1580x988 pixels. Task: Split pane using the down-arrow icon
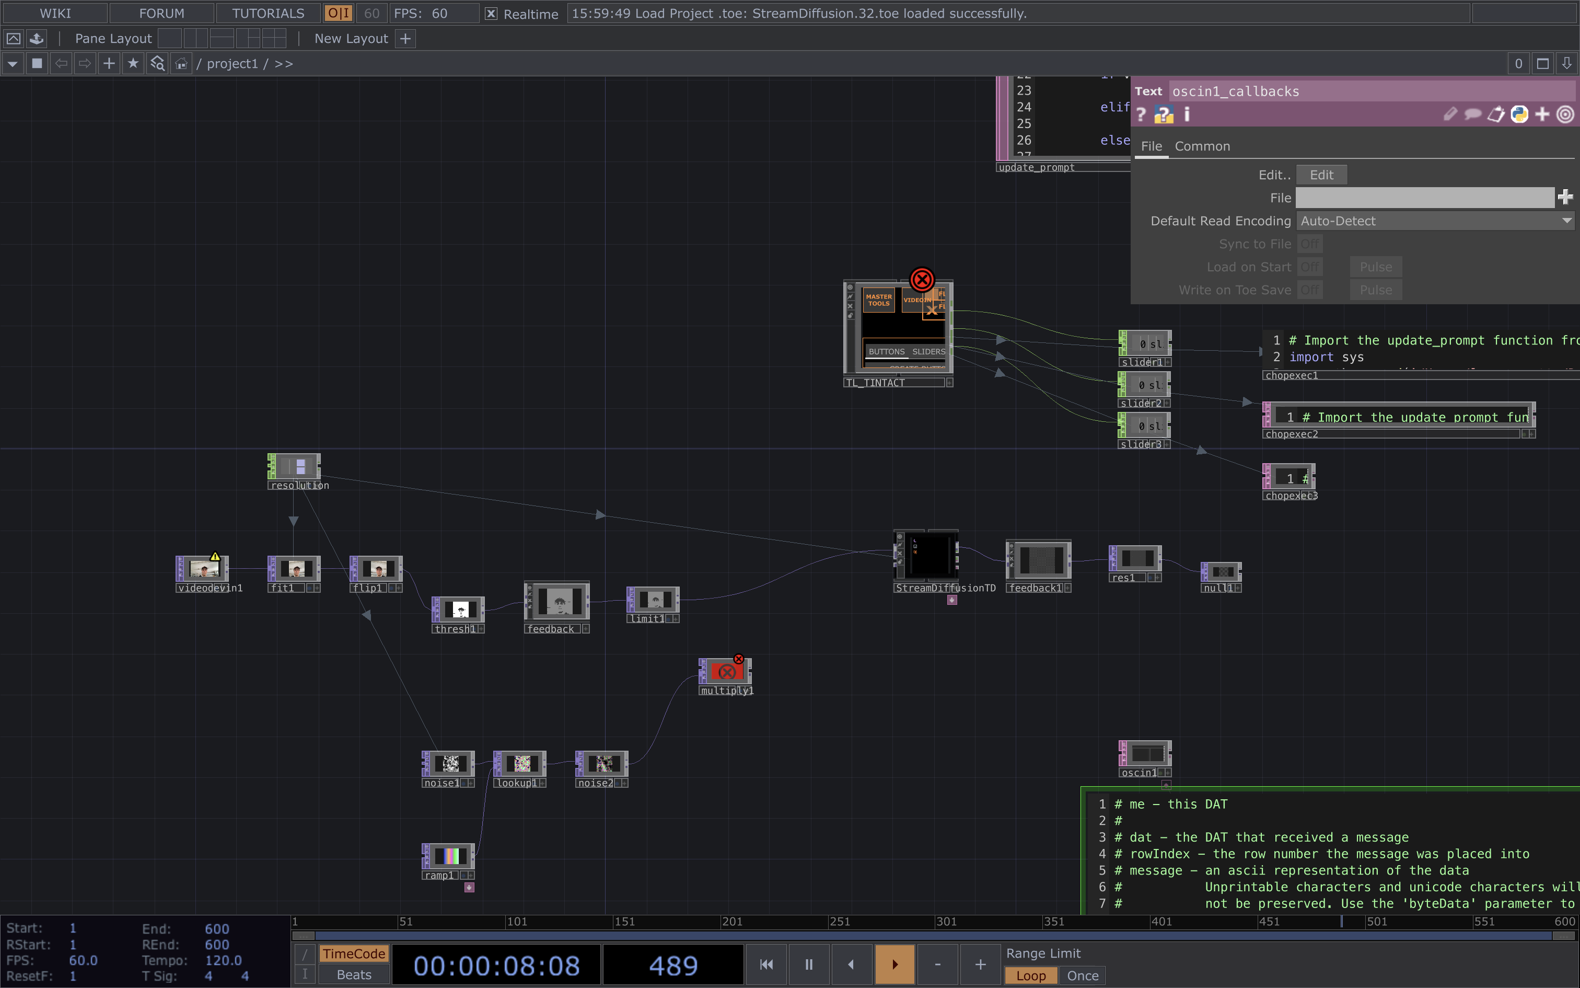(1567, 63)
